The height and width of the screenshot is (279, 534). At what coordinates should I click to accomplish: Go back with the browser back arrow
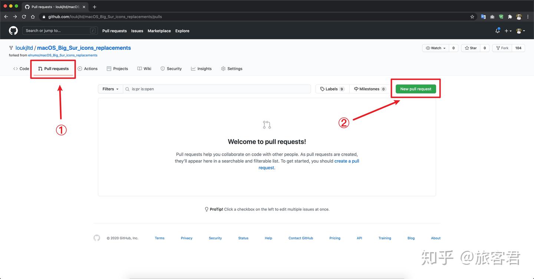pyautogui.click(x=6, y=17)
